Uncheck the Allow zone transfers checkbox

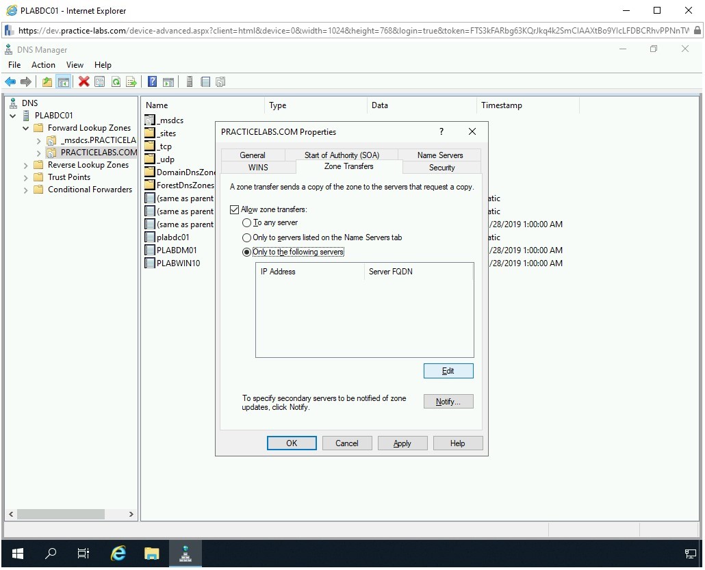point(235,209)
